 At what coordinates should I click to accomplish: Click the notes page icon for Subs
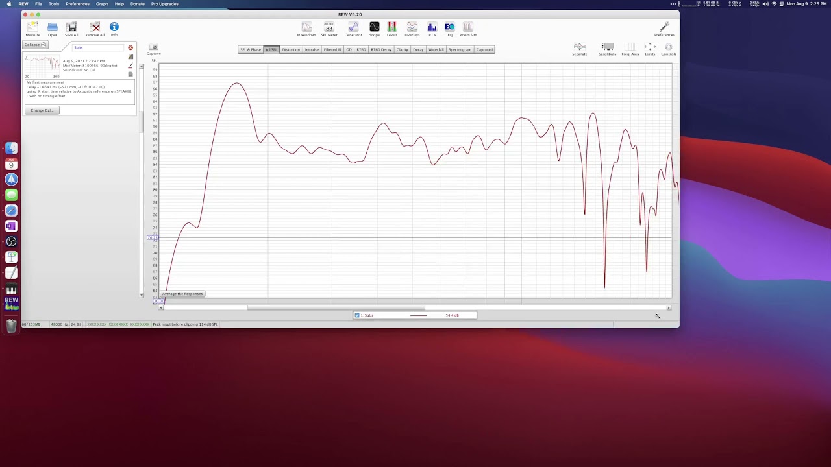130,74
